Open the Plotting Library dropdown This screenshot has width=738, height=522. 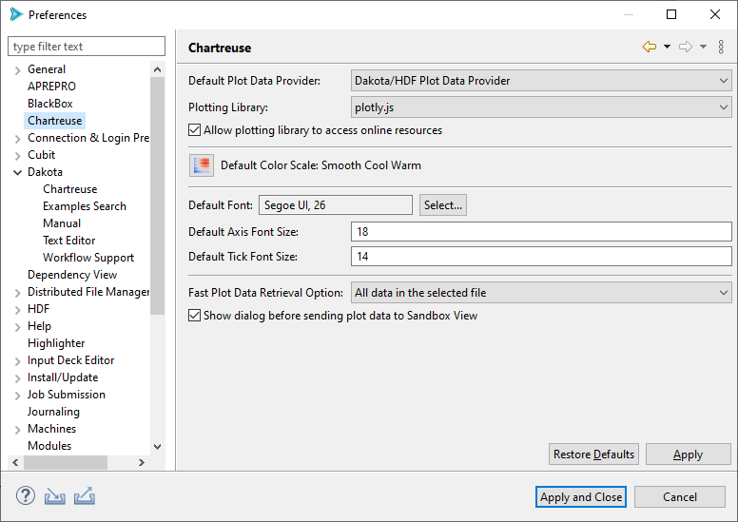pyautogui.click(x=541, y=107)
